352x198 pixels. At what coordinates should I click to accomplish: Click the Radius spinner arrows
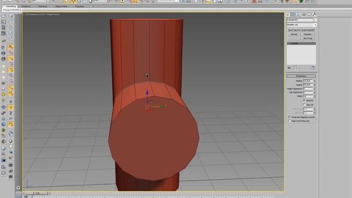(315, 81)
